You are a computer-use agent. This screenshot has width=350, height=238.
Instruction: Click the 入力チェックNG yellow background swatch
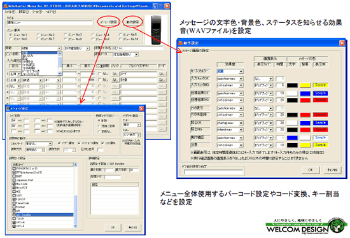point(305,85)
